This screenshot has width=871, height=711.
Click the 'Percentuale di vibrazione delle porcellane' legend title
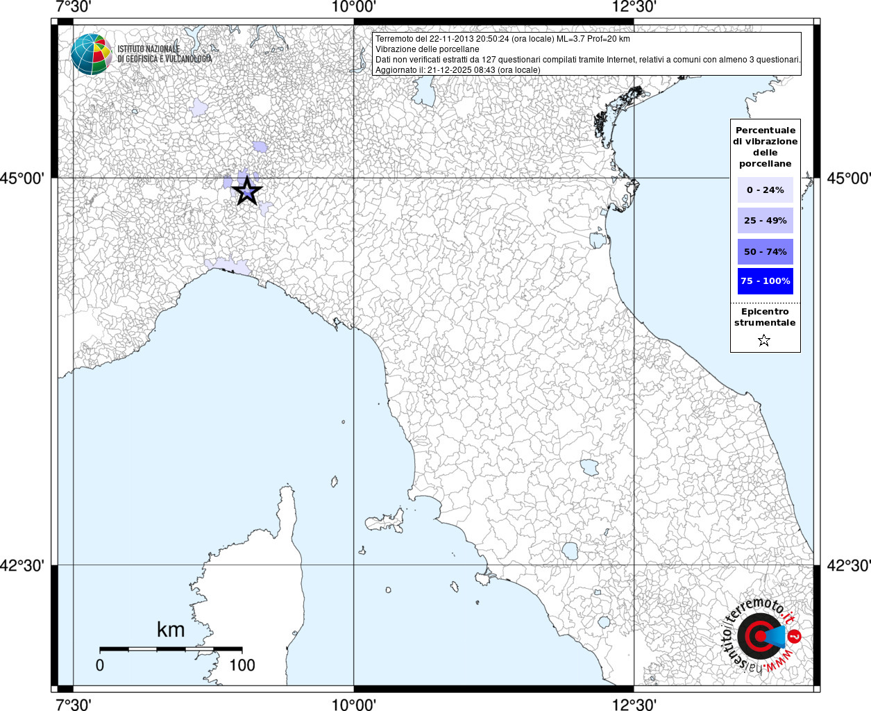tap(765, 147)
